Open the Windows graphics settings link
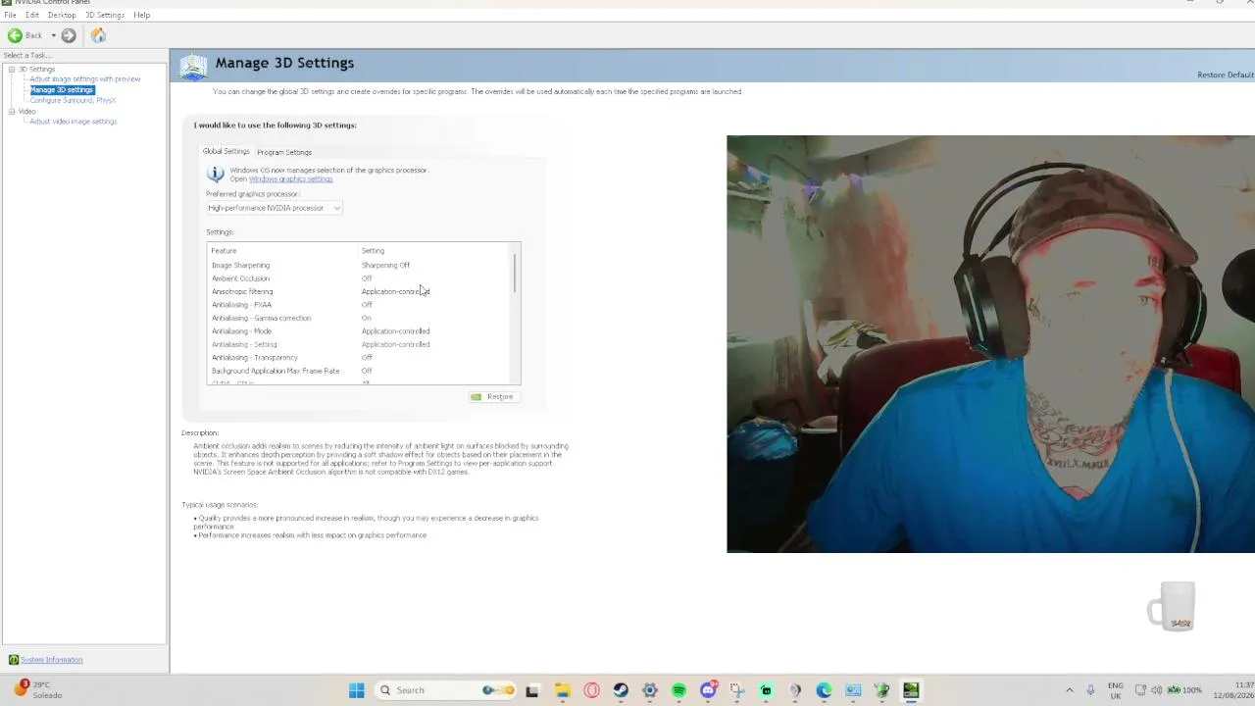This screenshot has width=1255, height=706. tap(290, 178)
